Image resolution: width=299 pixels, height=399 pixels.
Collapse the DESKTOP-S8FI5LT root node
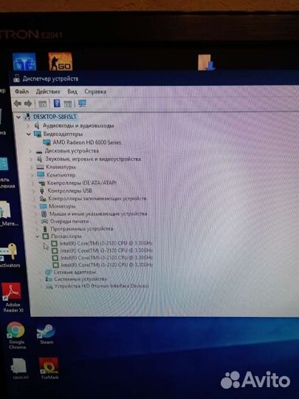[x=18, y=117]
